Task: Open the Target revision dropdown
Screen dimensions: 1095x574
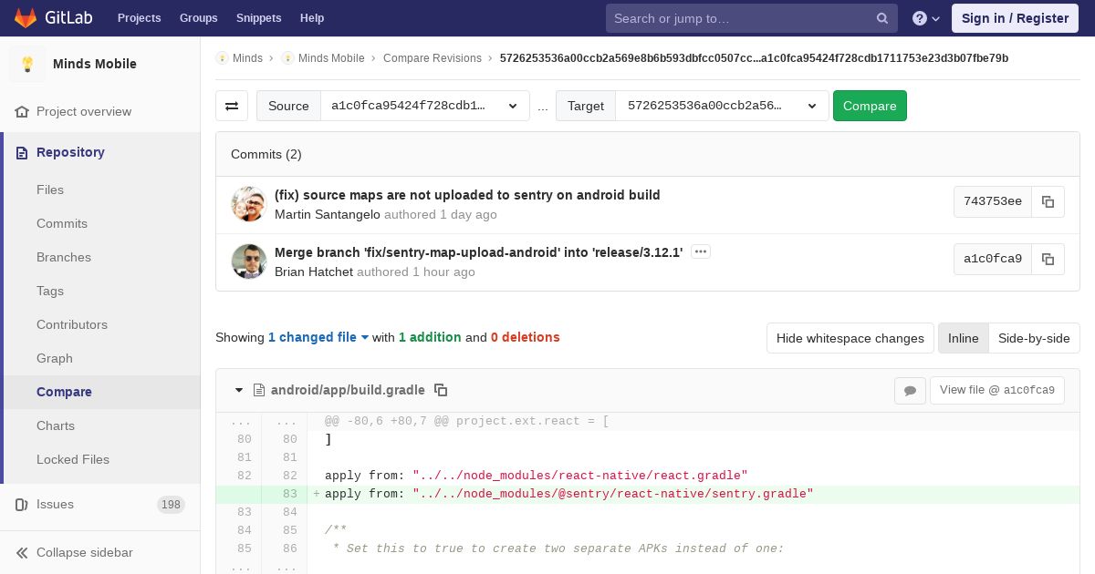Action: [x=722, y=106]
